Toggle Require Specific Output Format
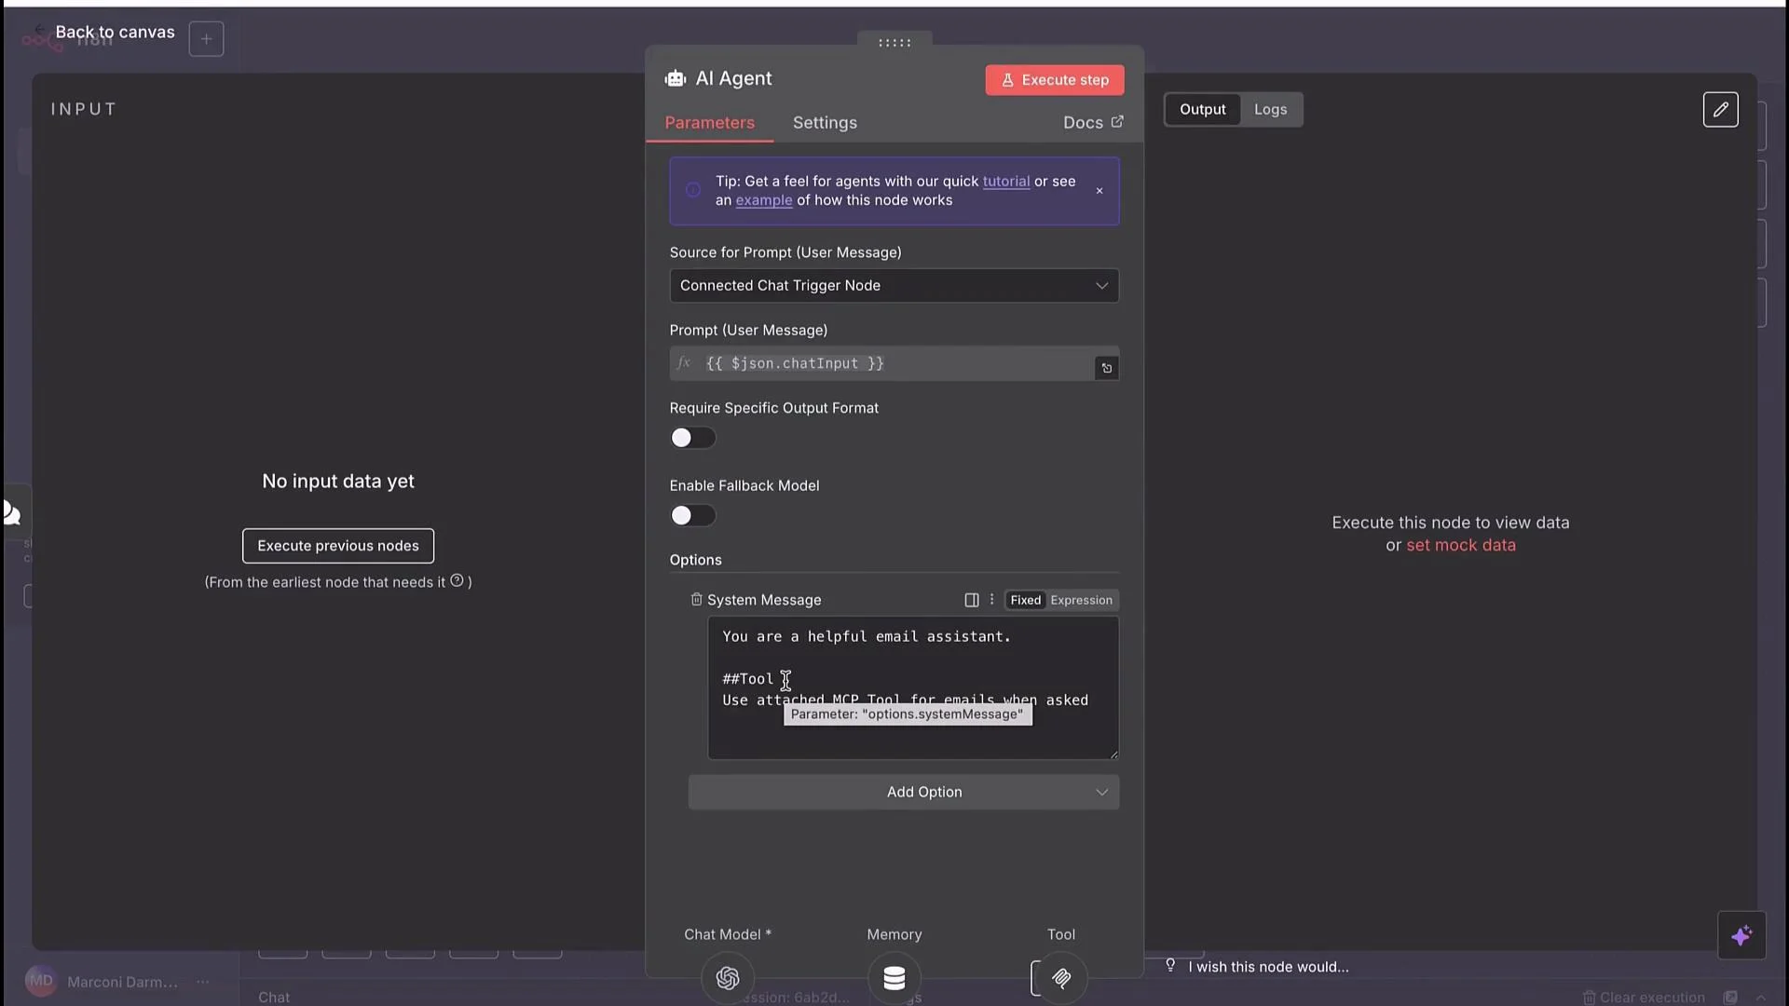The height and width of the screenshot is (1006, 1789). [692, 439]
